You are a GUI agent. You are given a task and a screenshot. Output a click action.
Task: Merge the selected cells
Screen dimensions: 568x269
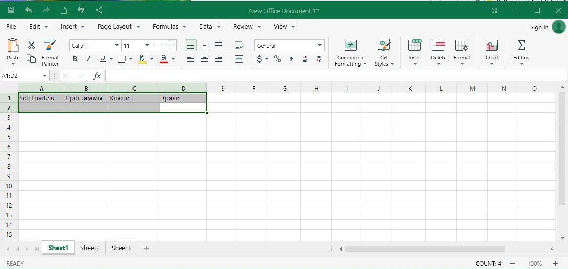click(239, 59)
